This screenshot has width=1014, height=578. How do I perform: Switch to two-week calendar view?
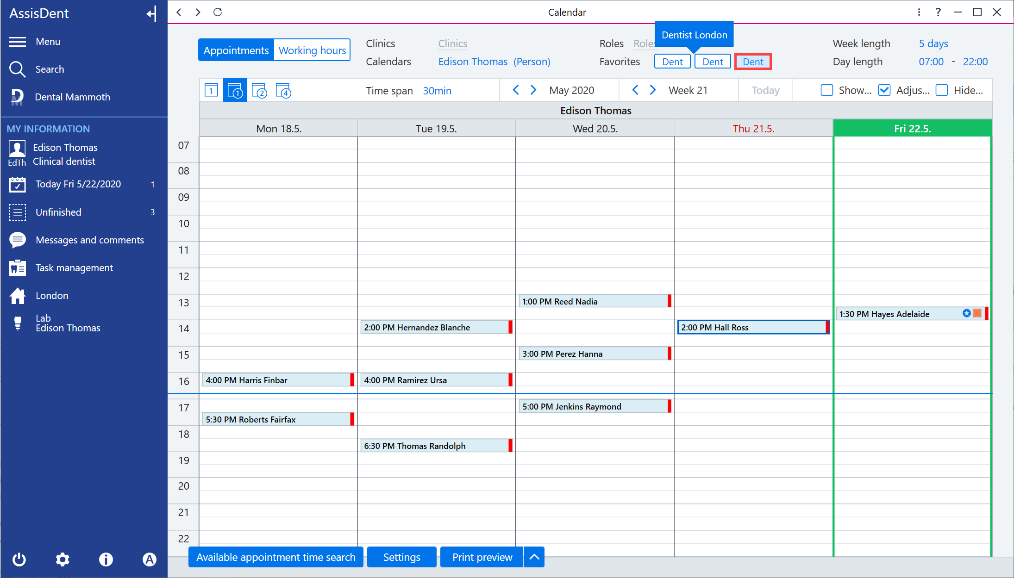259,90
